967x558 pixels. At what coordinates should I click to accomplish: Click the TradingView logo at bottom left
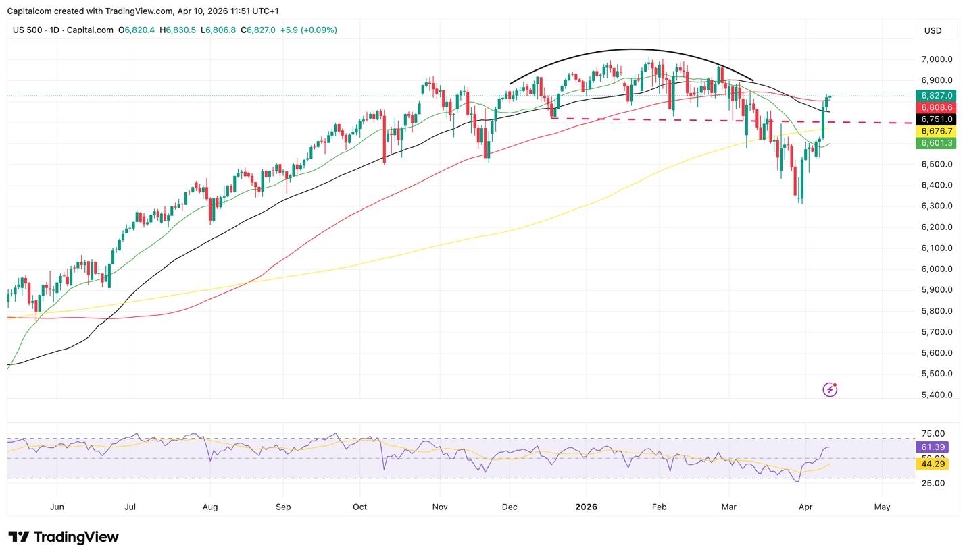[64, 537]
